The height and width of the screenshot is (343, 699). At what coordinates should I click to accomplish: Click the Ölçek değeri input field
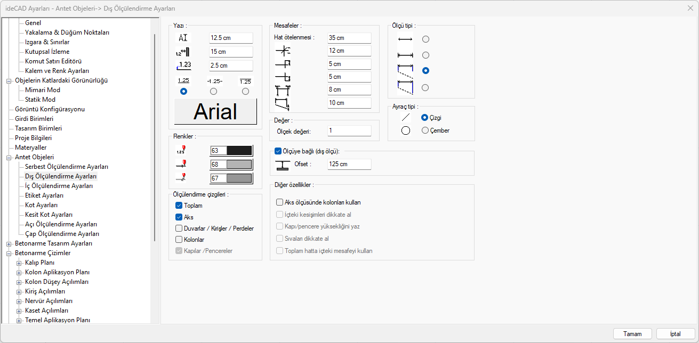349,131
